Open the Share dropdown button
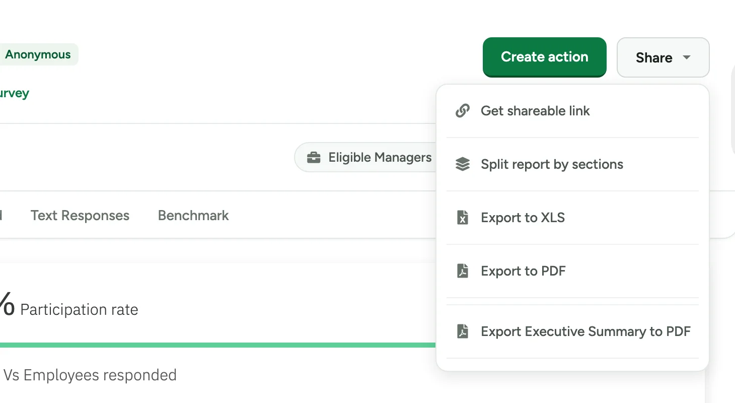This screenshot has width=735, height=403. coord(663,57)
